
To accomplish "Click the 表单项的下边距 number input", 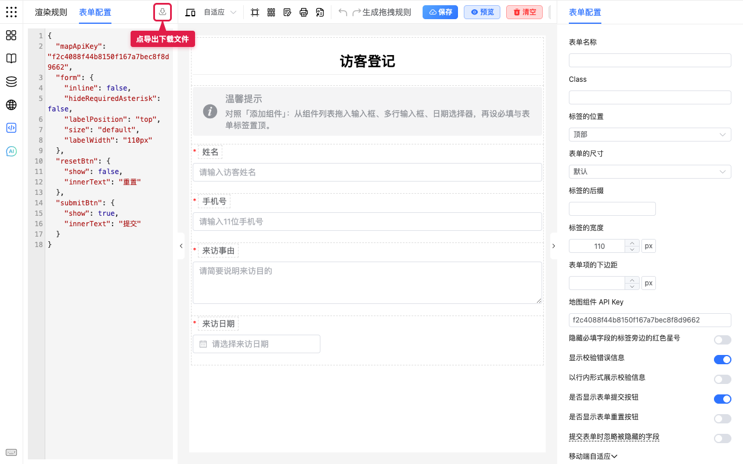I will coord(597,284).
